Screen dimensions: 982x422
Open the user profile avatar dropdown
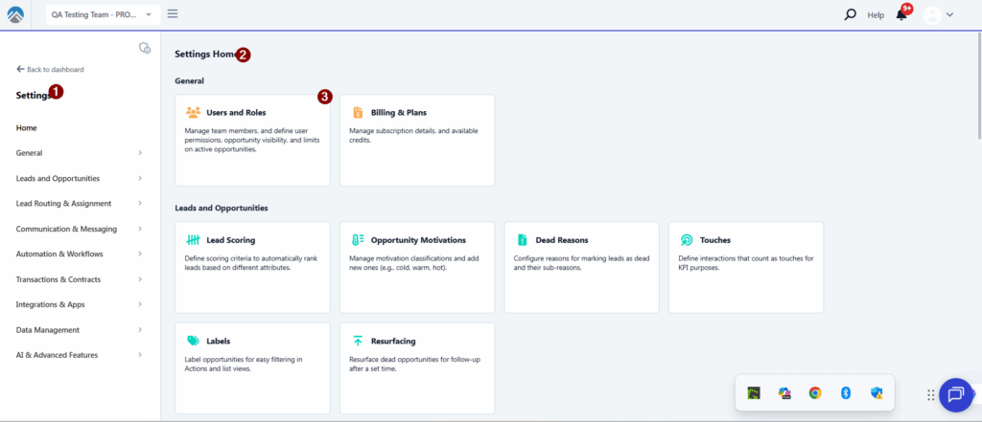938,14
